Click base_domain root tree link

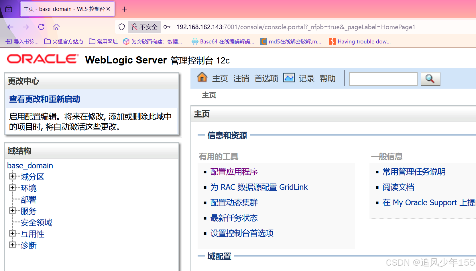[x=30, y=166]
